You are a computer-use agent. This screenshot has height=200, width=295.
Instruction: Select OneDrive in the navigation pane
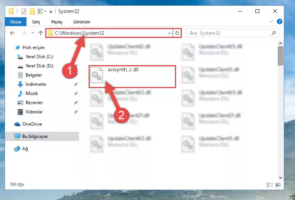(x=32, y=124)
